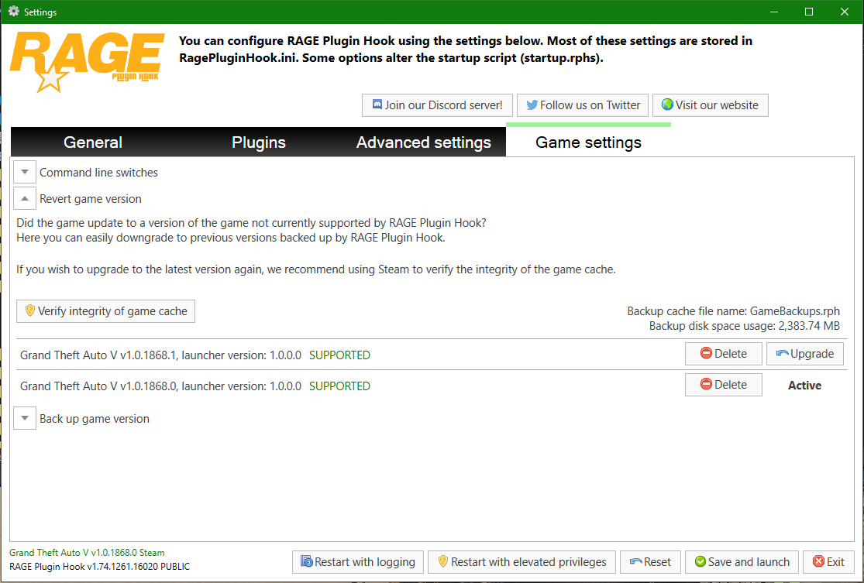Click Save and launch button
The image size is (864, 583).
[x=742, y=562]
